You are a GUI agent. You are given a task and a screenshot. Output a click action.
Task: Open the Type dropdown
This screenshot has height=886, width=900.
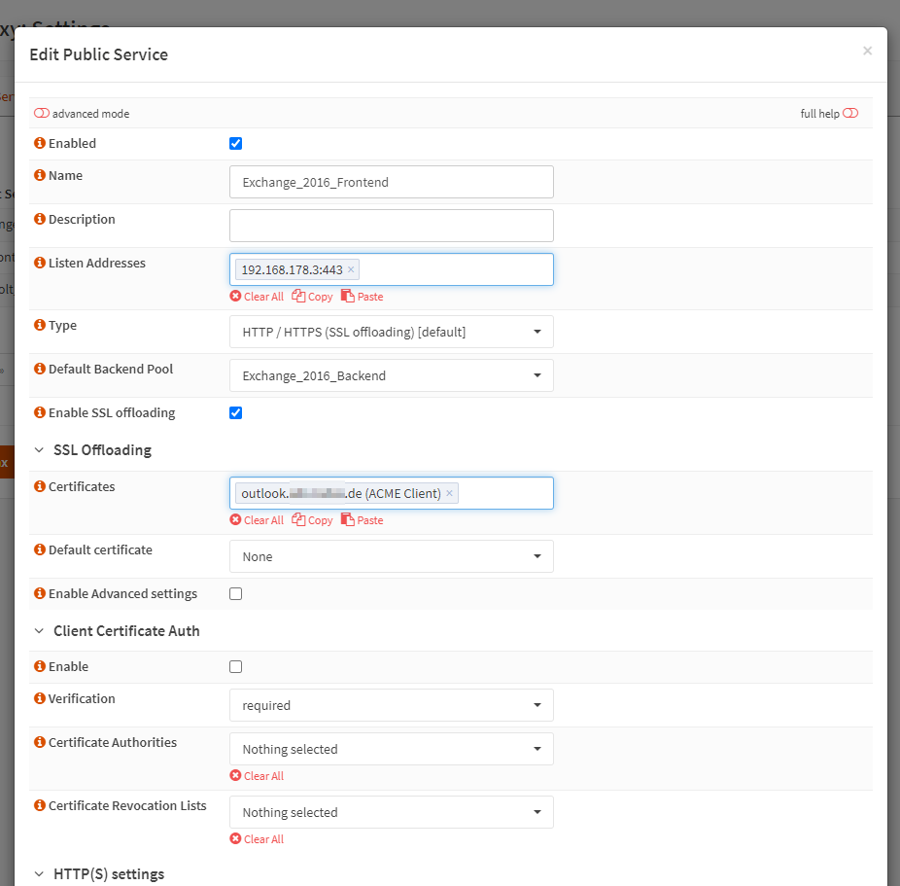pyautogui.click(x=392, y=332)
